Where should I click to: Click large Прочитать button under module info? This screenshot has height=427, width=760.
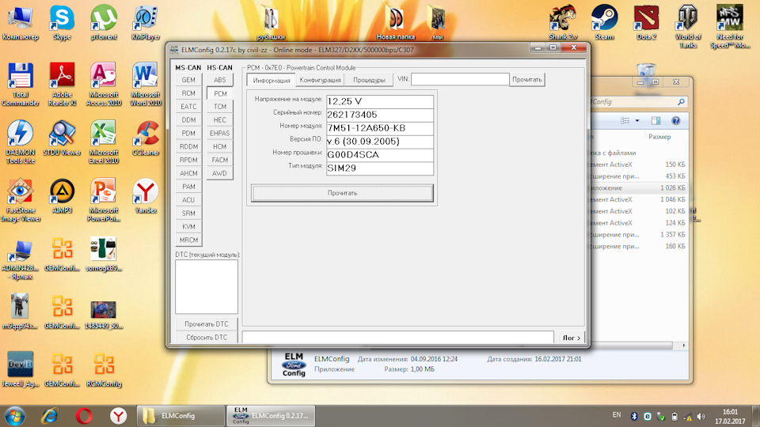point(342,193)
